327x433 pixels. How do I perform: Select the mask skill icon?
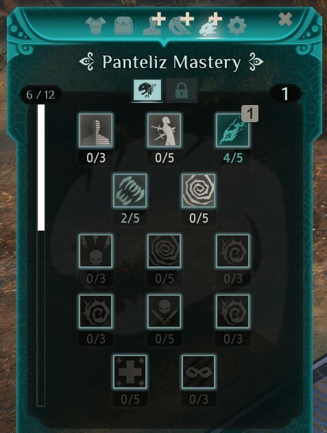[x=198, y=372]
